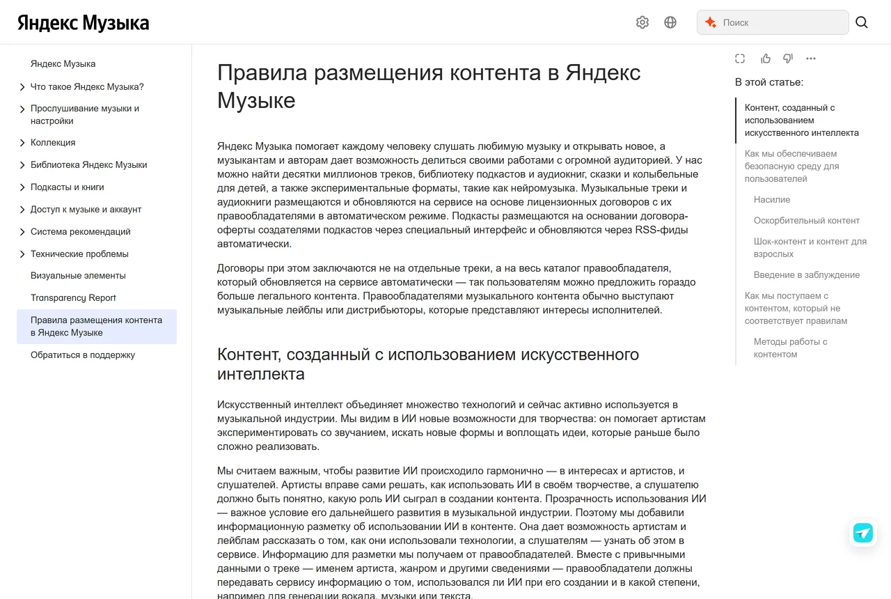The width and height of the screenshot is (891, 599).
Task: Open the Яндекс Музыка sidebar root item
Action: 63,64
